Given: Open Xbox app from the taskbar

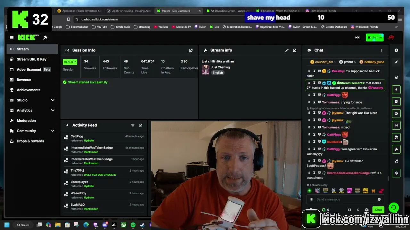Looking at the screenshot, I should (123, 225).
